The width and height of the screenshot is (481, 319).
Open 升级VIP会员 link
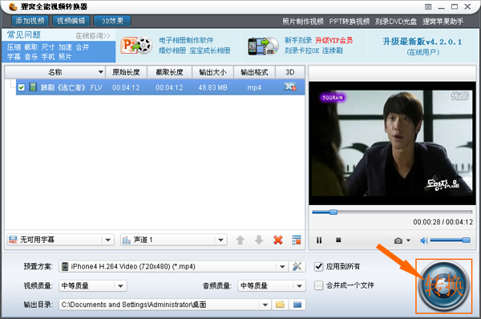tap(334, 40)
